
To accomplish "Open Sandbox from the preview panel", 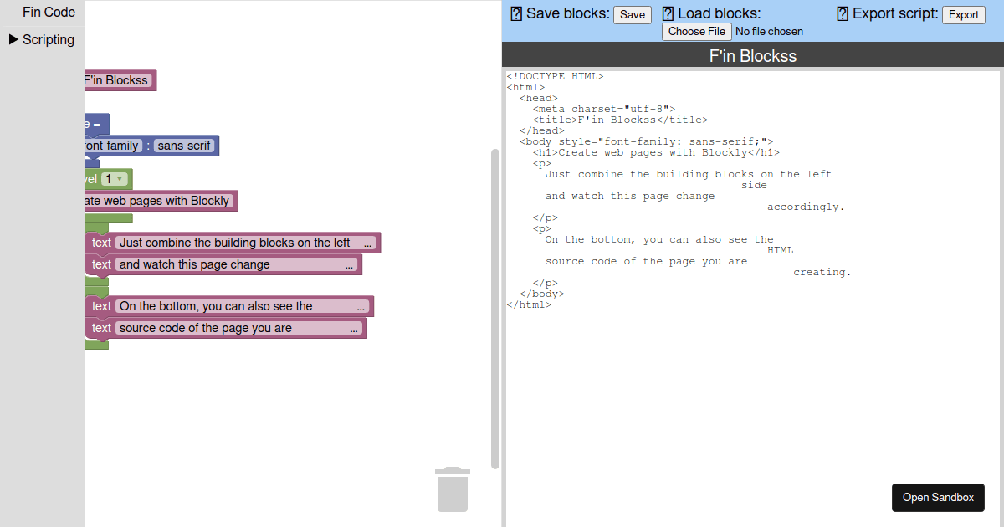I will point(938,497).
